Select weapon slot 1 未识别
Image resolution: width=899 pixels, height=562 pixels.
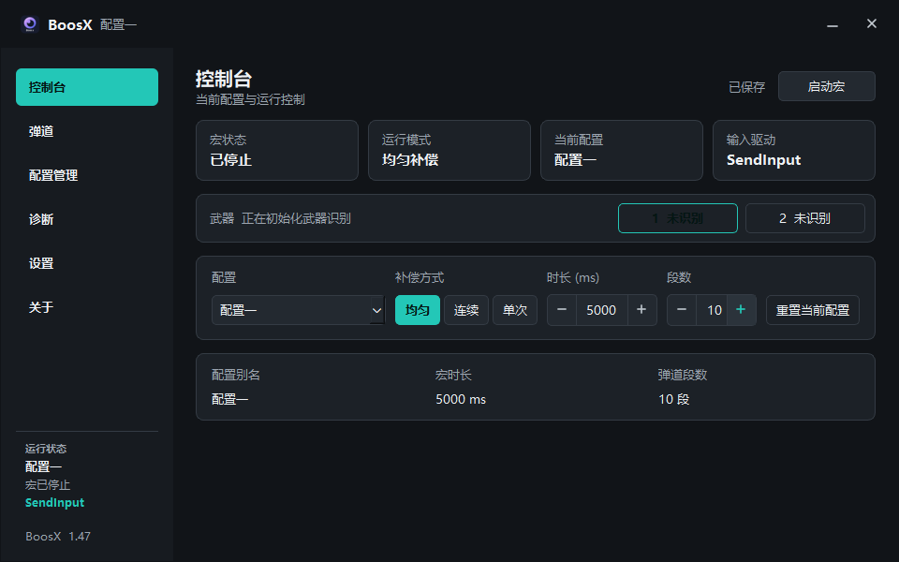tap(678, 218)
